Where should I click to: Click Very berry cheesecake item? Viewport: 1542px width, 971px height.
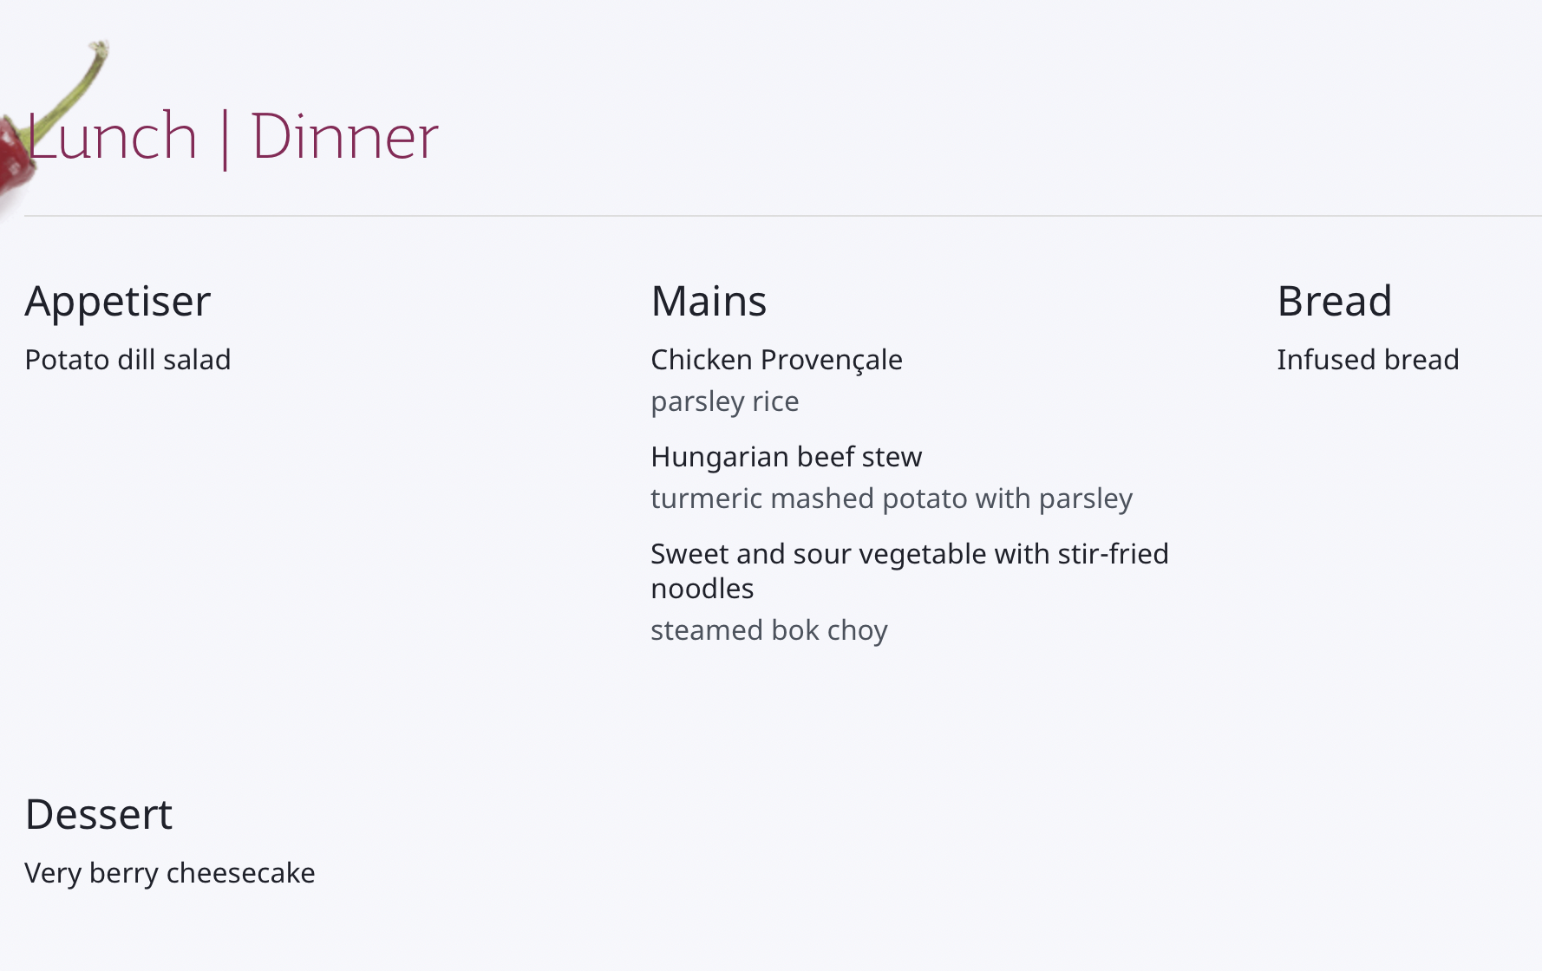(170, 873)
